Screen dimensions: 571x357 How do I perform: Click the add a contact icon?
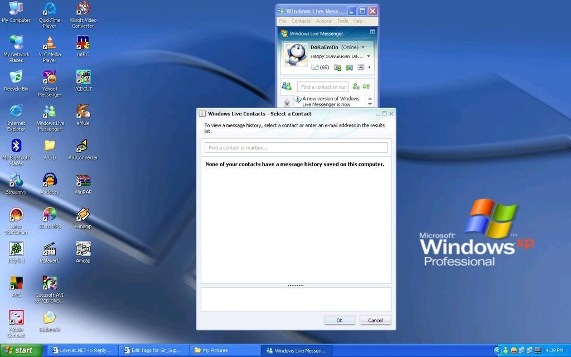pos(355,86)
